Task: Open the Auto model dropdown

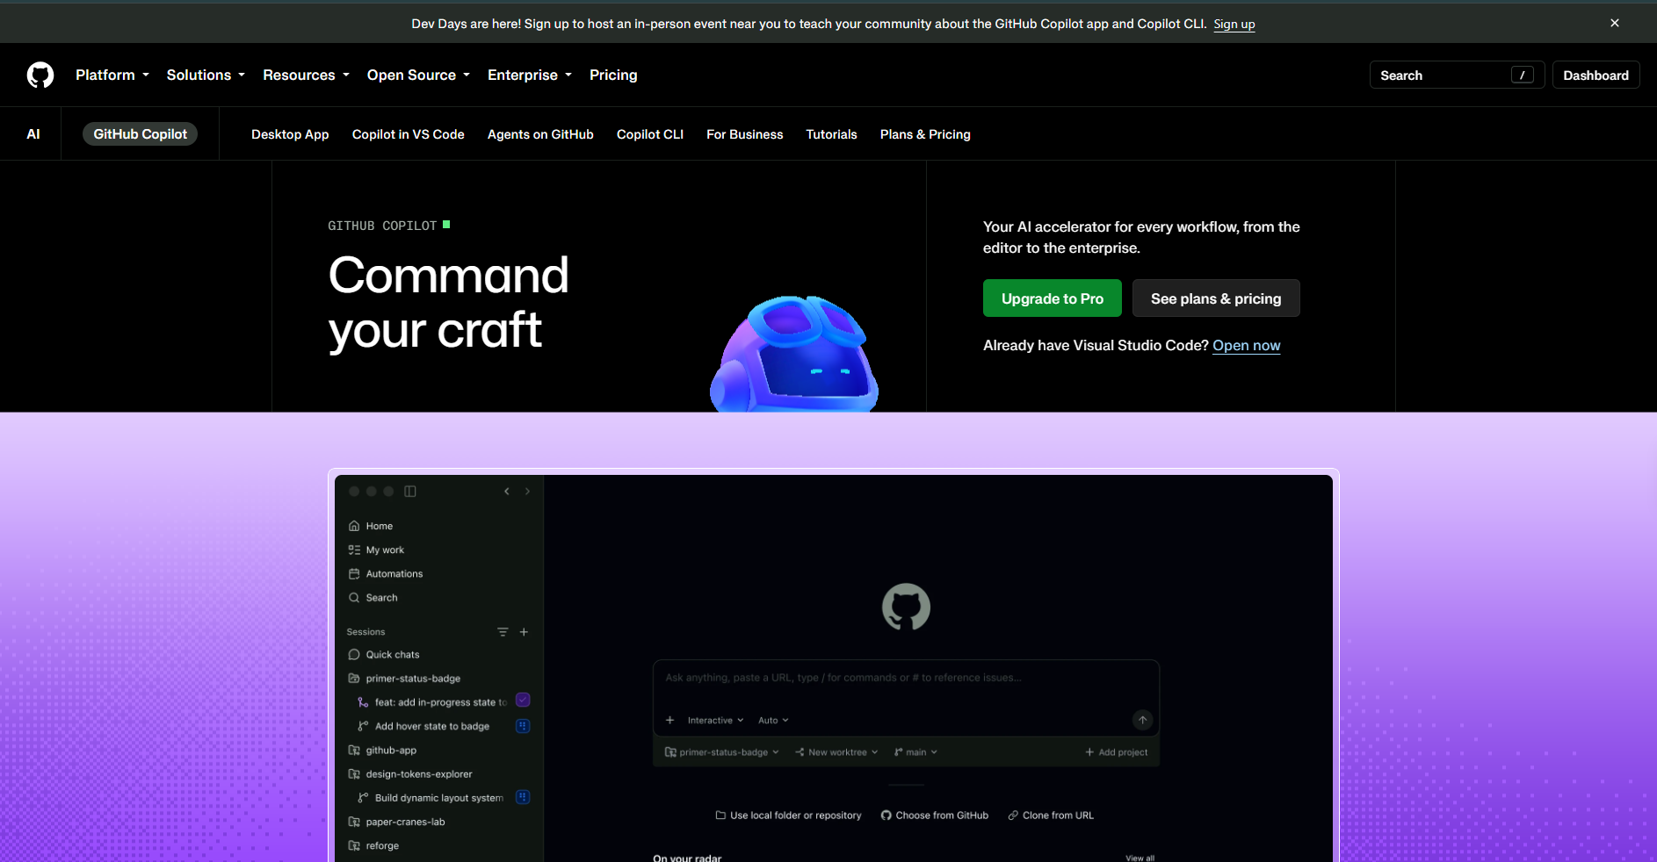Action: [x=773, y=721]
